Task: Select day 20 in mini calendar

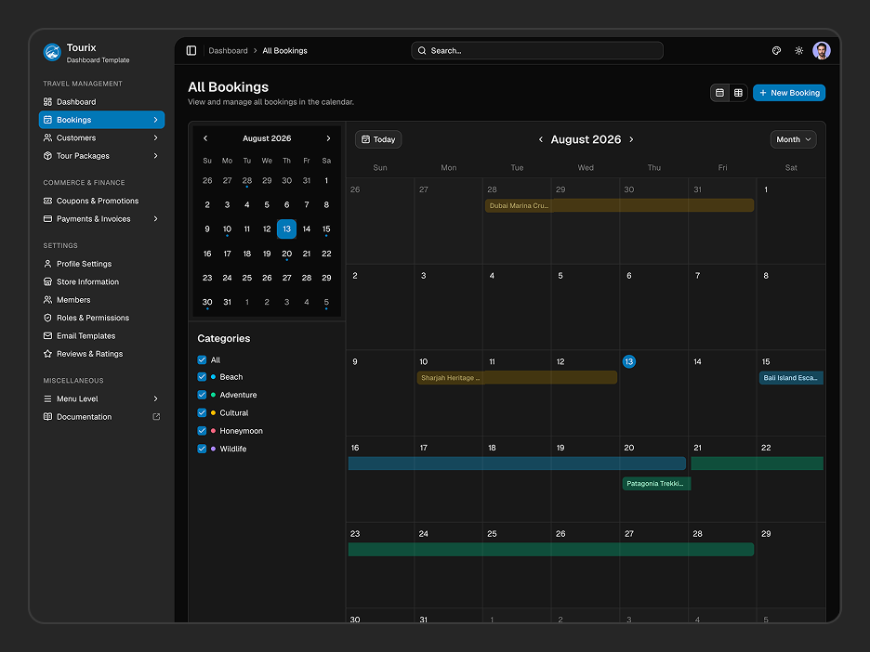Action: tap(287, 254)
